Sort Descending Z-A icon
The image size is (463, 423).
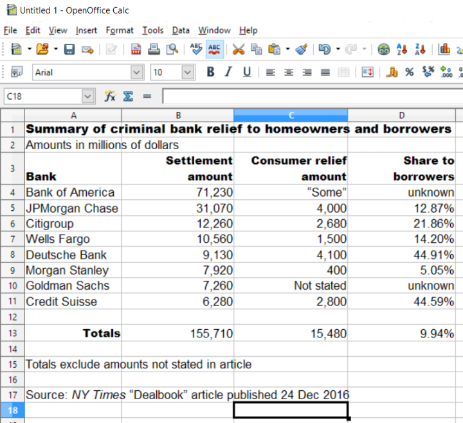click(x=420, y=49)
